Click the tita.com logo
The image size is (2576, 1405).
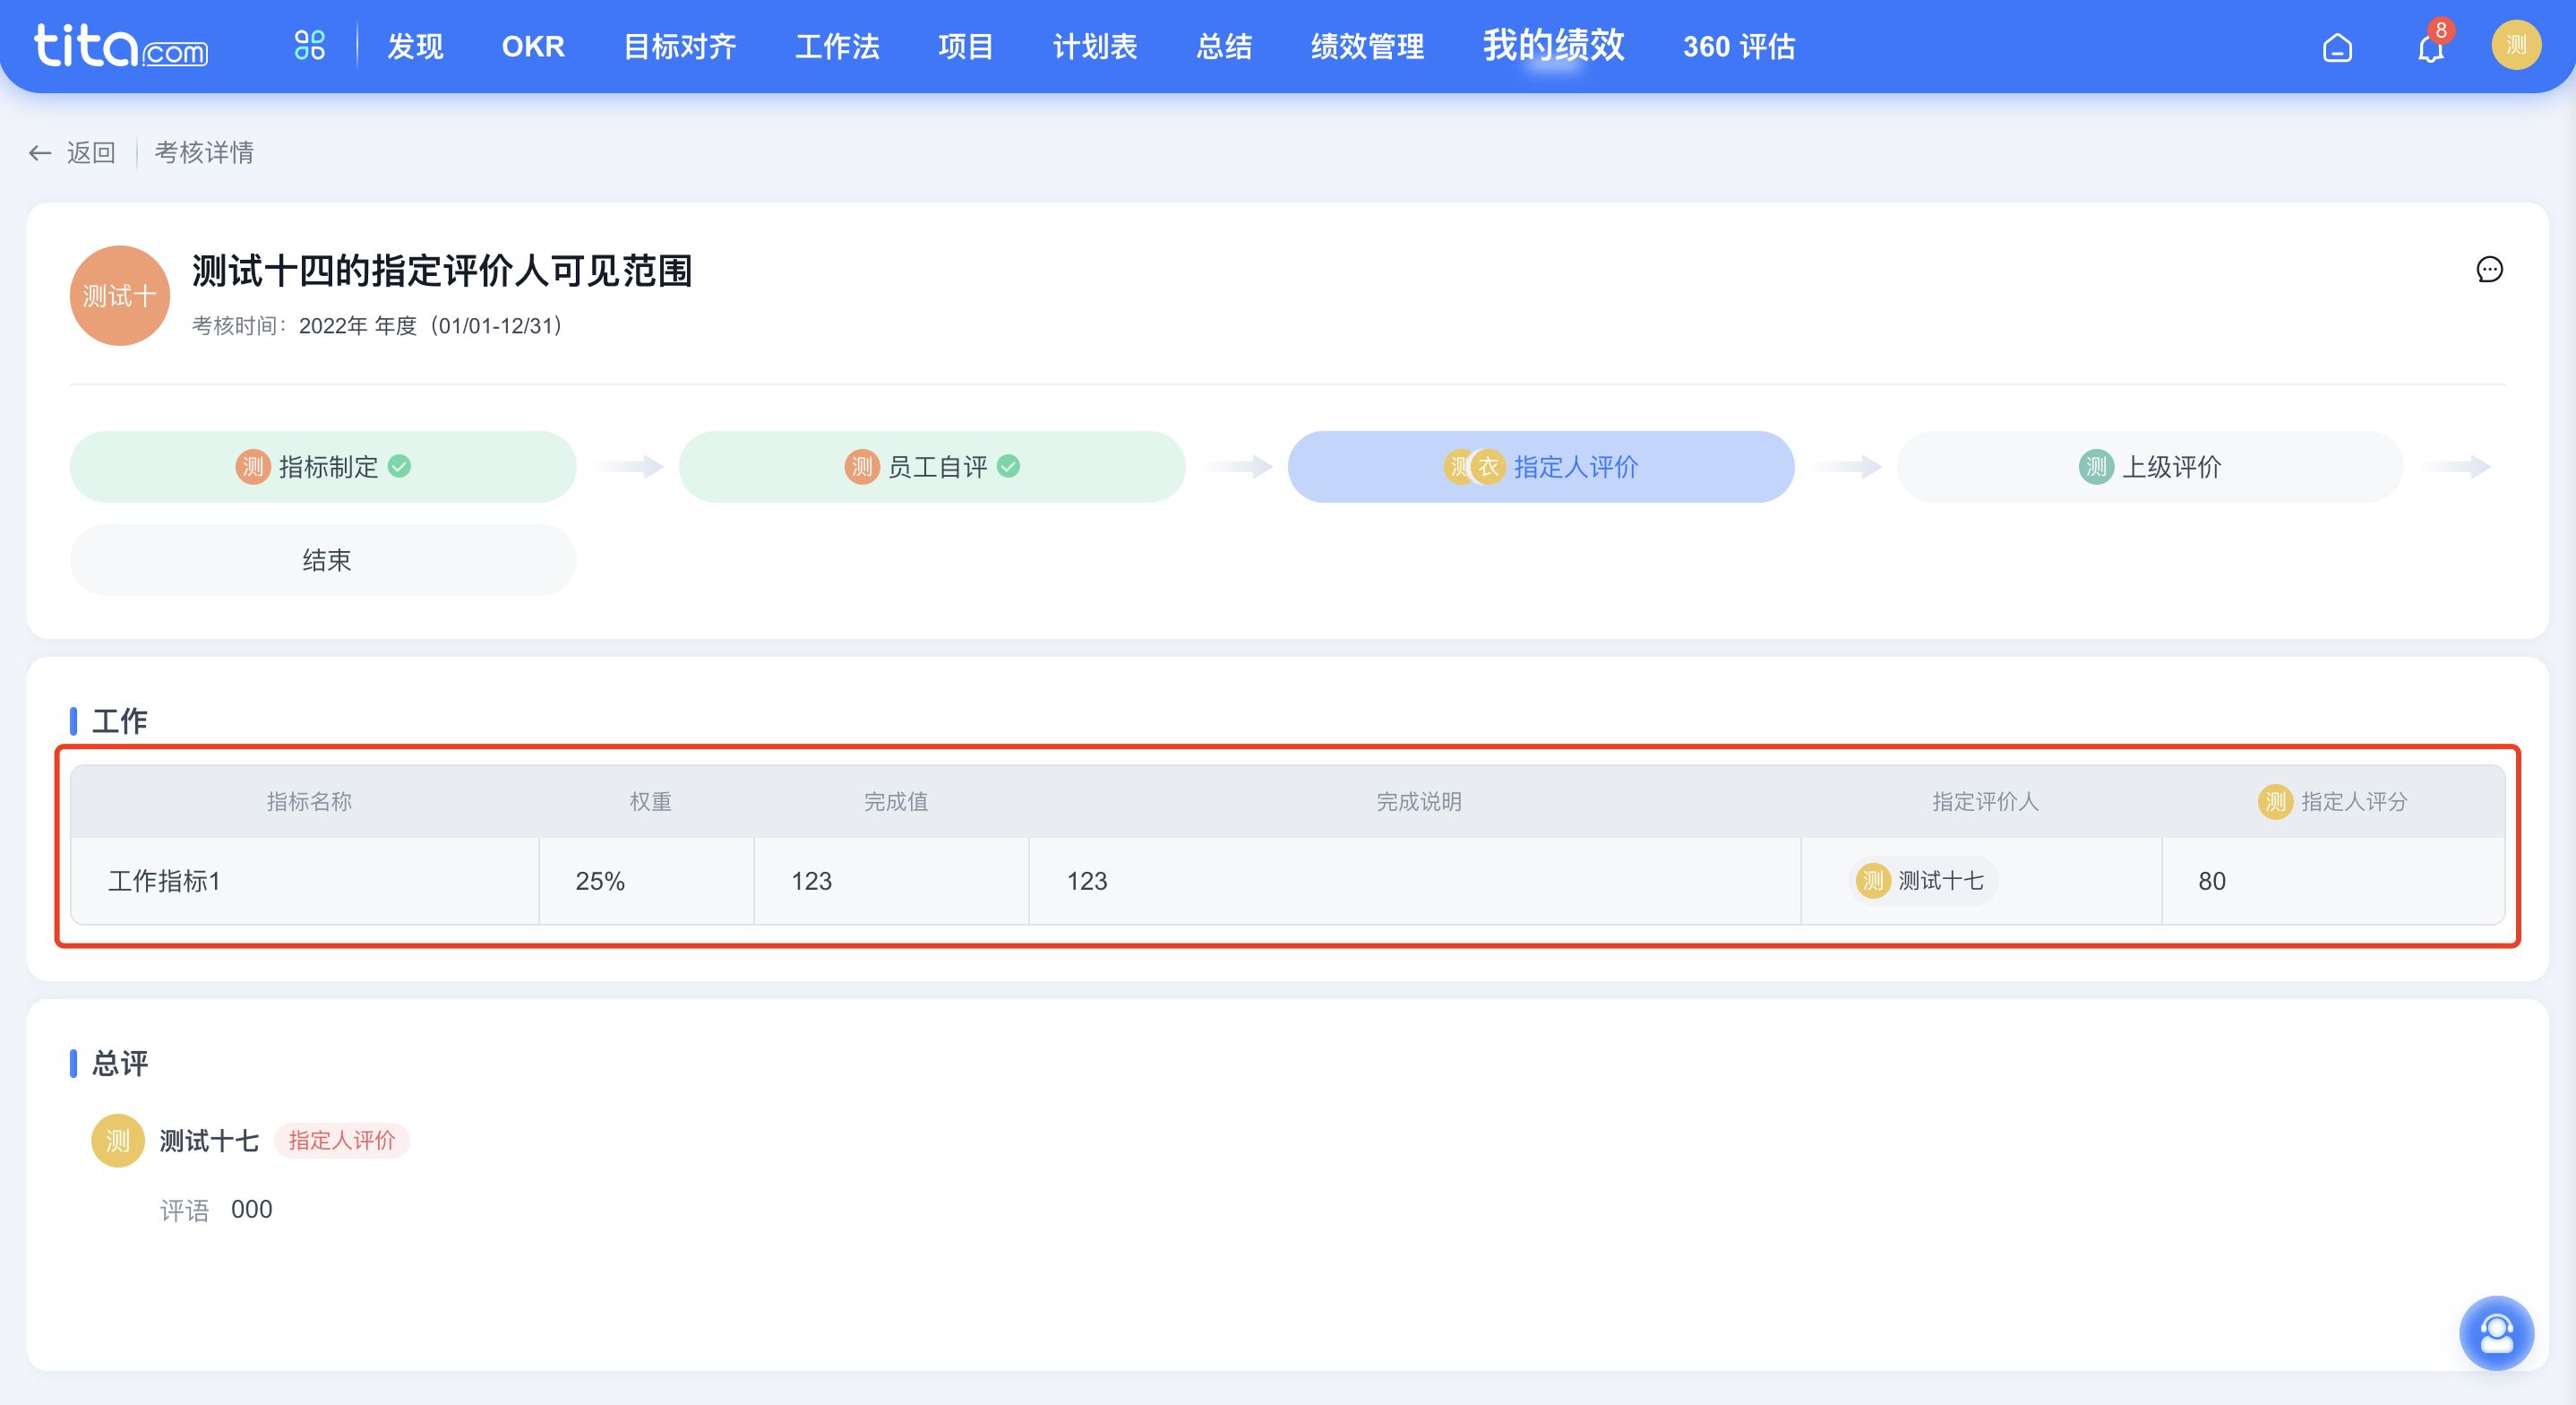click(120, 46)
